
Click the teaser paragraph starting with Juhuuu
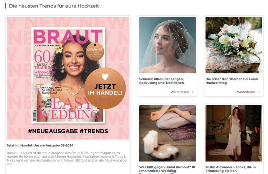66,158
